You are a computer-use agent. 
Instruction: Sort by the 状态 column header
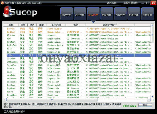click(x=32, y=25)
